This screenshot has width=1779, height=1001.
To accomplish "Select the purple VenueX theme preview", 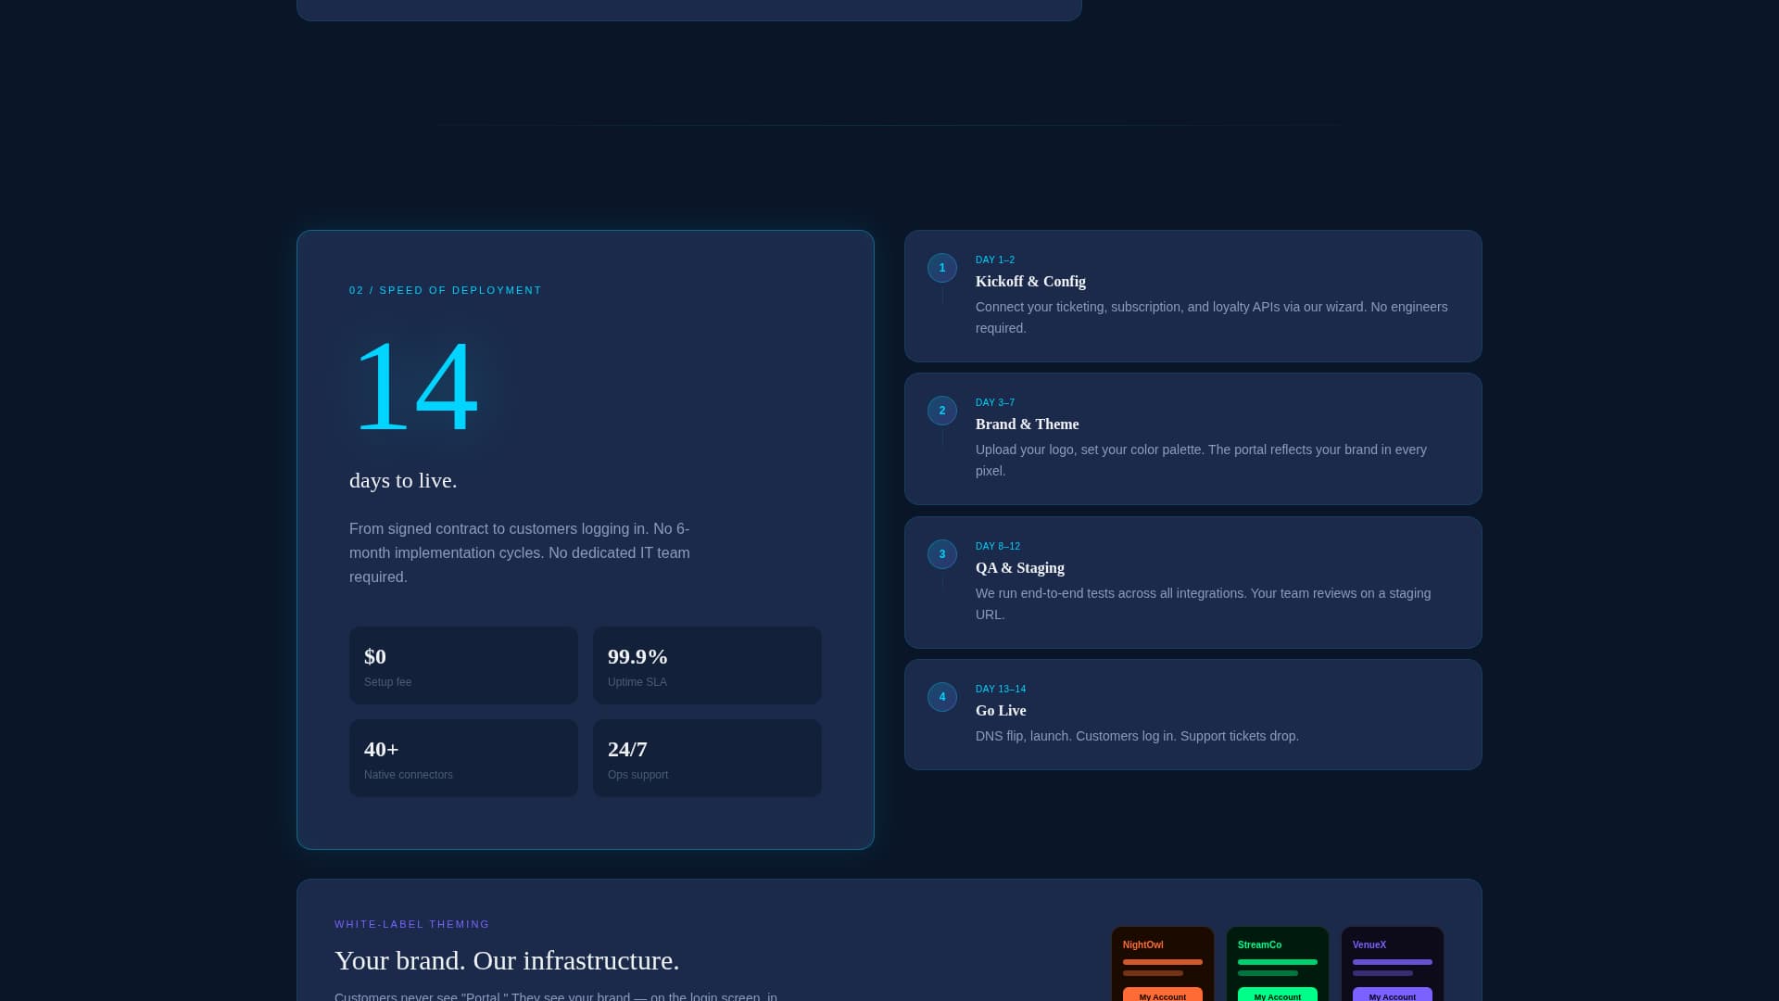I will pos(1393,964).
